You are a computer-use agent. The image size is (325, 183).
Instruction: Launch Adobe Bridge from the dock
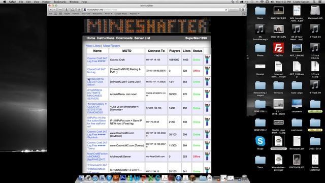(116, 178)
